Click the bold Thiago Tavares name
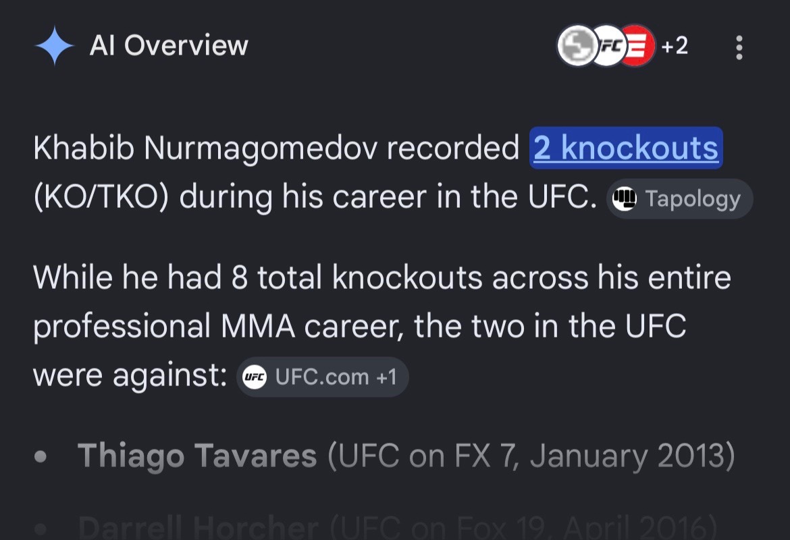The height and width of the screenshot is (540, 790). tap(197, 456)
